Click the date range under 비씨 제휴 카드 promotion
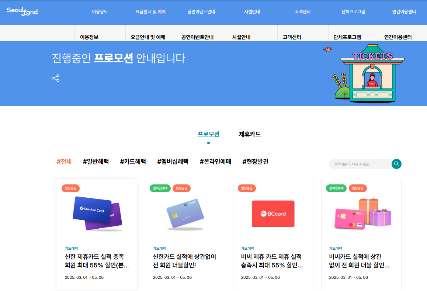Viewport: 427px width, 291px height. pos(260,277)
